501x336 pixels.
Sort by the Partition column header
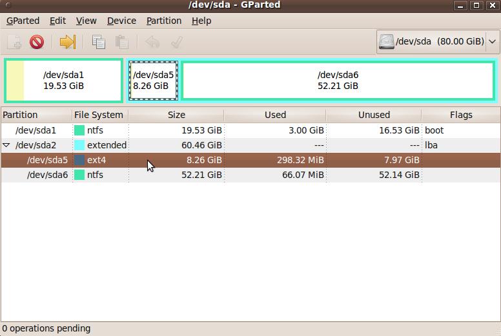(36, 115)
